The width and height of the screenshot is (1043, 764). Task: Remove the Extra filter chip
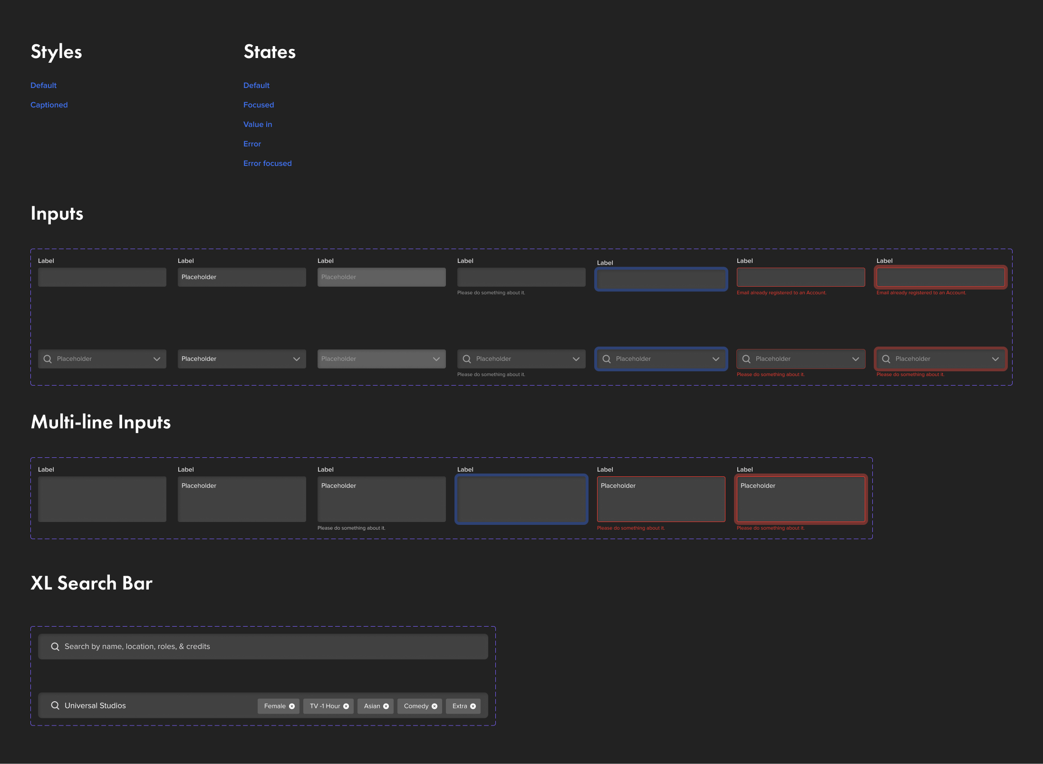pyautogui.click(x=472, y=706)
